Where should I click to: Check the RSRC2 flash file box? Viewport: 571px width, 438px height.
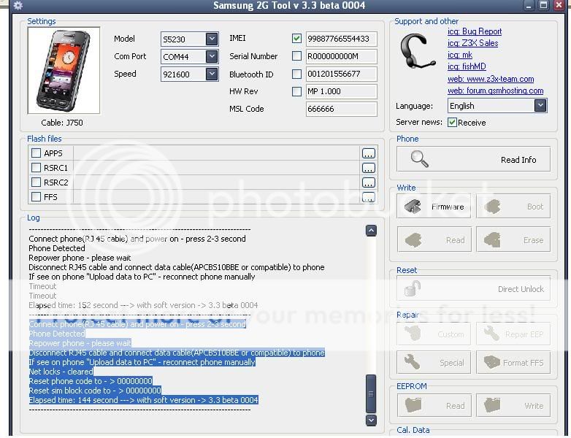click(36, 182)
